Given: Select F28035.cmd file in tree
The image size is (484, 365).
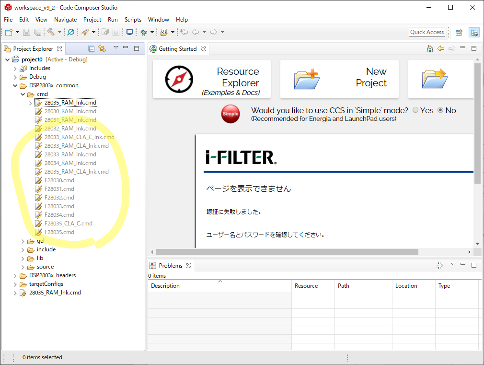Looking at the screenshot, I should pos(59,232).
